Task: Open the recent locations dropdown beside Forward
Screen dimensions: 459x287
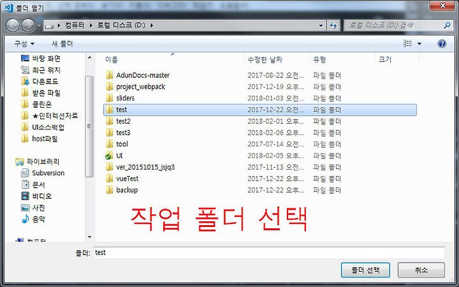Action: pos(39,26)
